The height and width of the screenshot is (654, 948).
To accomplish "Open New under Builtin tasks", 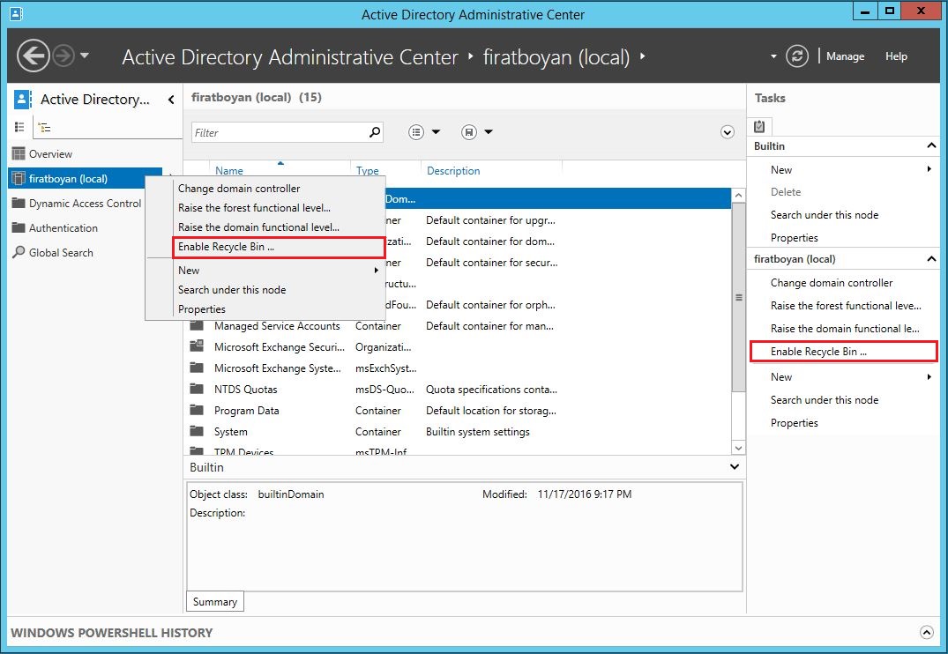I will pos(781,170).
